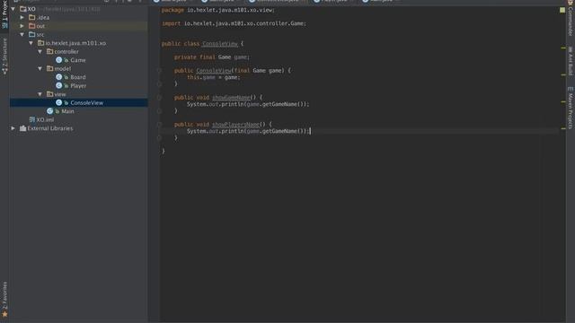
Task: Open the Maven Projects tool window tab
Action: coord(571,108)
